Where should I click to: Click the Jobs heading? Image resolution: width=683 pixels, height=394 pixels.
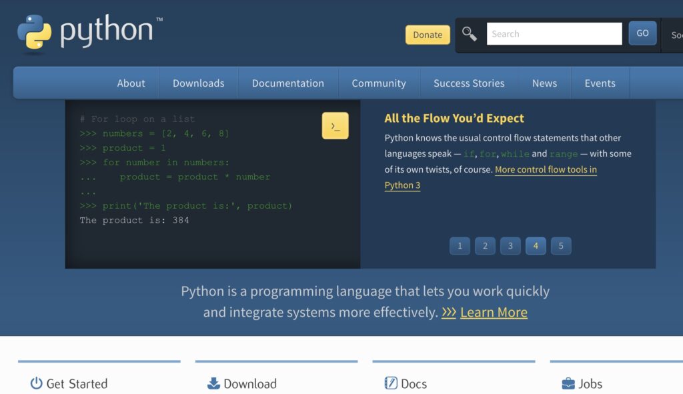(590, 383)
